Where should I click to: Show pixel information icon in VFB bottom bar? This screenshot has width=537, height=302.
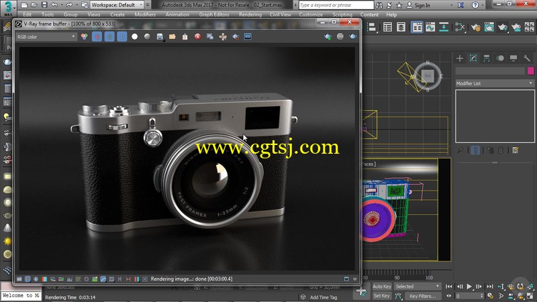tap(36, 279)
